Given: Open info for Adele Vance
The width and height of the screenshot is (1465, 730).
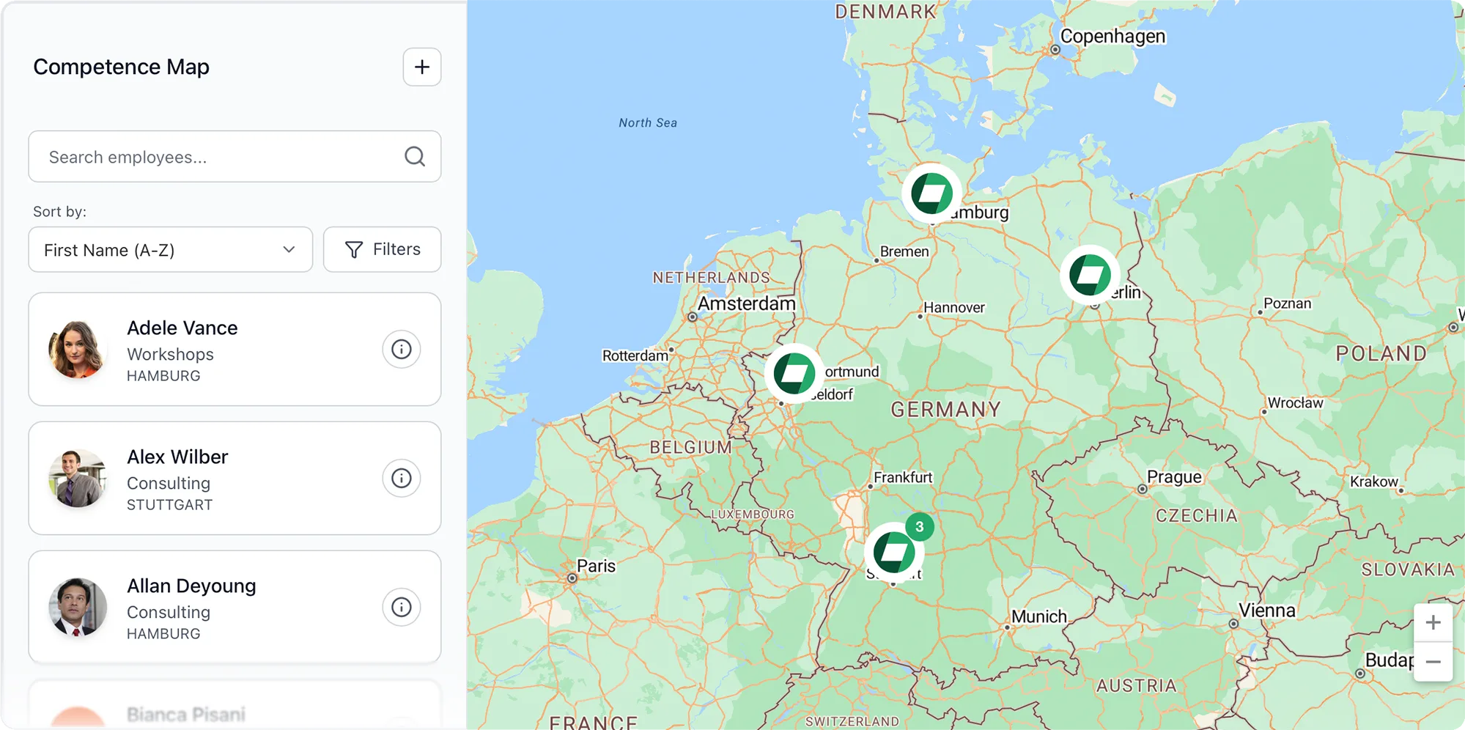Looking at the screenshot, I should 401,349.
